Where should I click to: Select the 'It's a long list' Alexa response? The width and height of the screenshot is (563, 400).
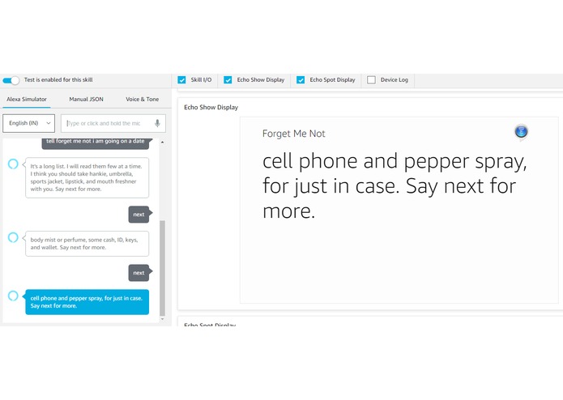(87, 177)
